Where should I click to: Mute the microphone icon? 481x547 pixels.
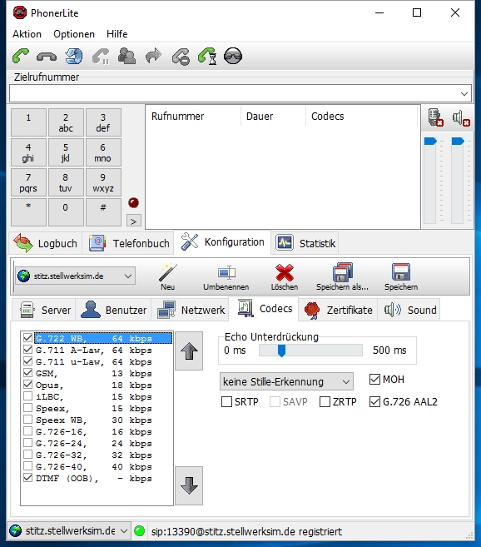[x=436, y=117]
